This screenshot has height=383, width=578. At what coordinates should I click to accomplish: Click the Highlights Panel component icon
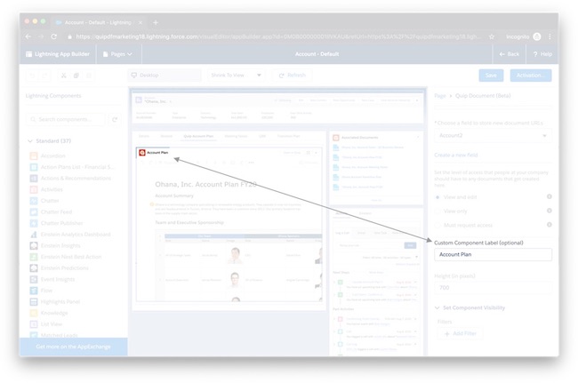tap(34, 302)
